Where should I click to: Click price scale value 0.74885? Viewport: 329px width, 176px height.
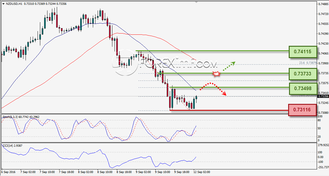tap(323, 4)
